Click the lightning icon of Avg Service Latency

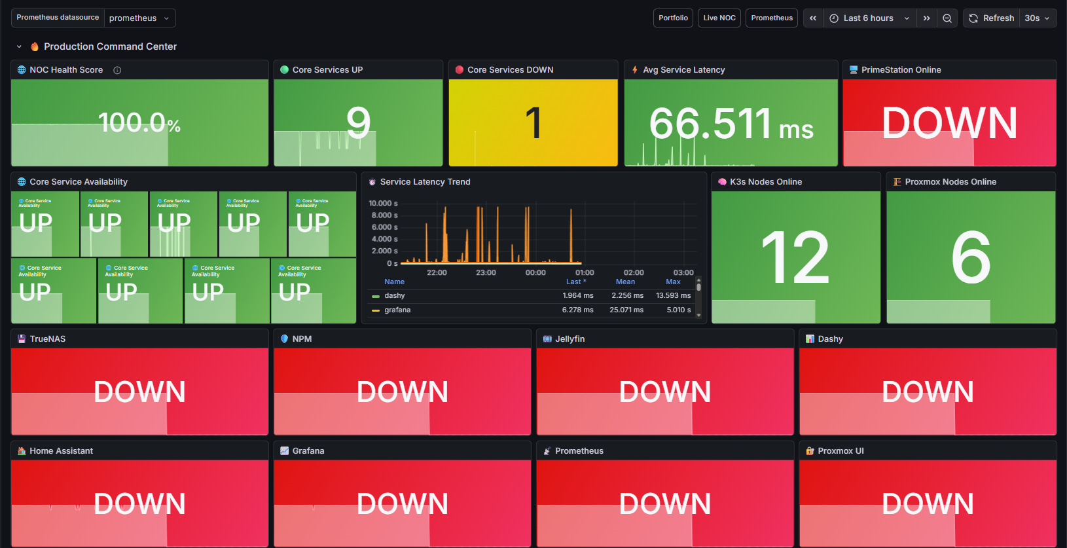click(x=635, y=70)
